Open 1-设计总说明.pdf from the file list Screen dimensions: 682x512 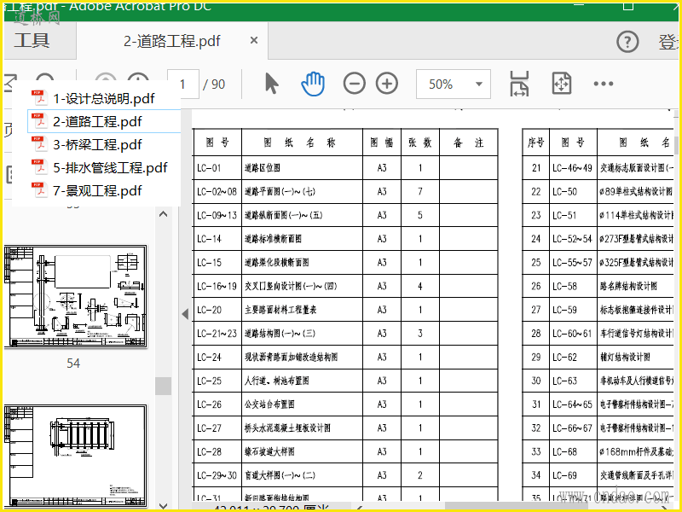(104, 98)
